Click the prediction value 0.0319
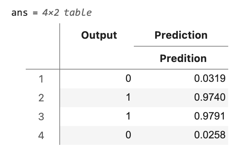 [x=210, y=79]
